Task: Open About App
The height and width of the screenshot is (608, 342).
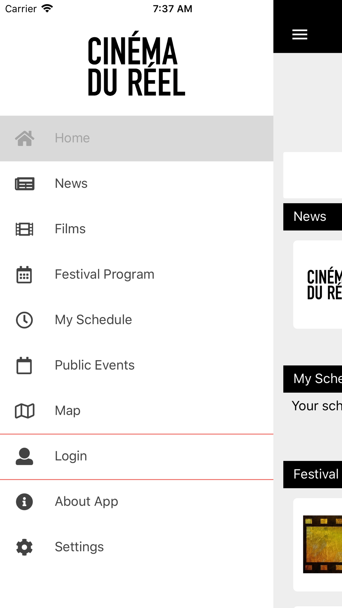Action: (136, 502)
